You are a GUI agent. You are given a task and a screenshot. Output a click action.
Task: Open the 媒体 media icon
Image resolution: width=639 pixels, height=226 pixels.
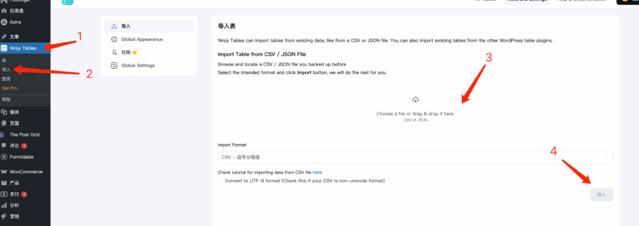coord(4,112)
